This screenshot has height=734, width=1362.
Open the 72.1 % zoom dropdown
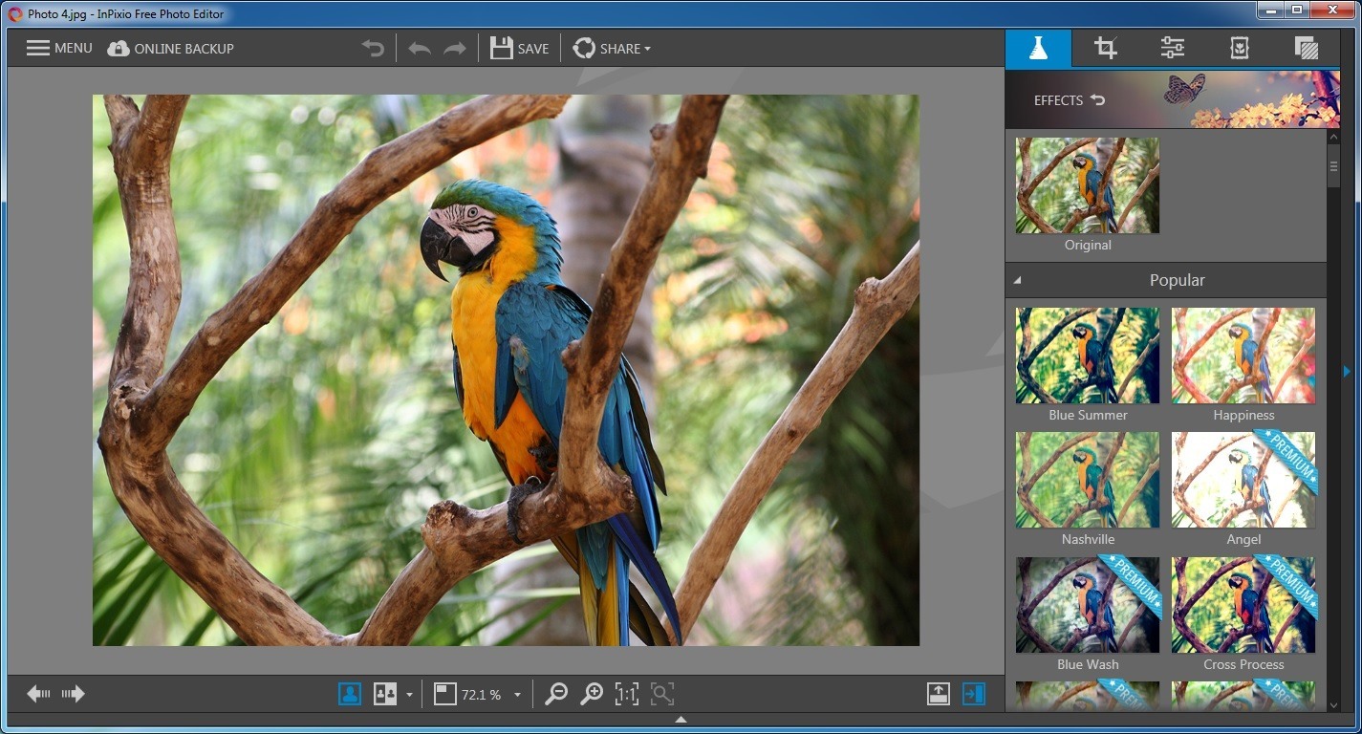(x=517, y=695)
